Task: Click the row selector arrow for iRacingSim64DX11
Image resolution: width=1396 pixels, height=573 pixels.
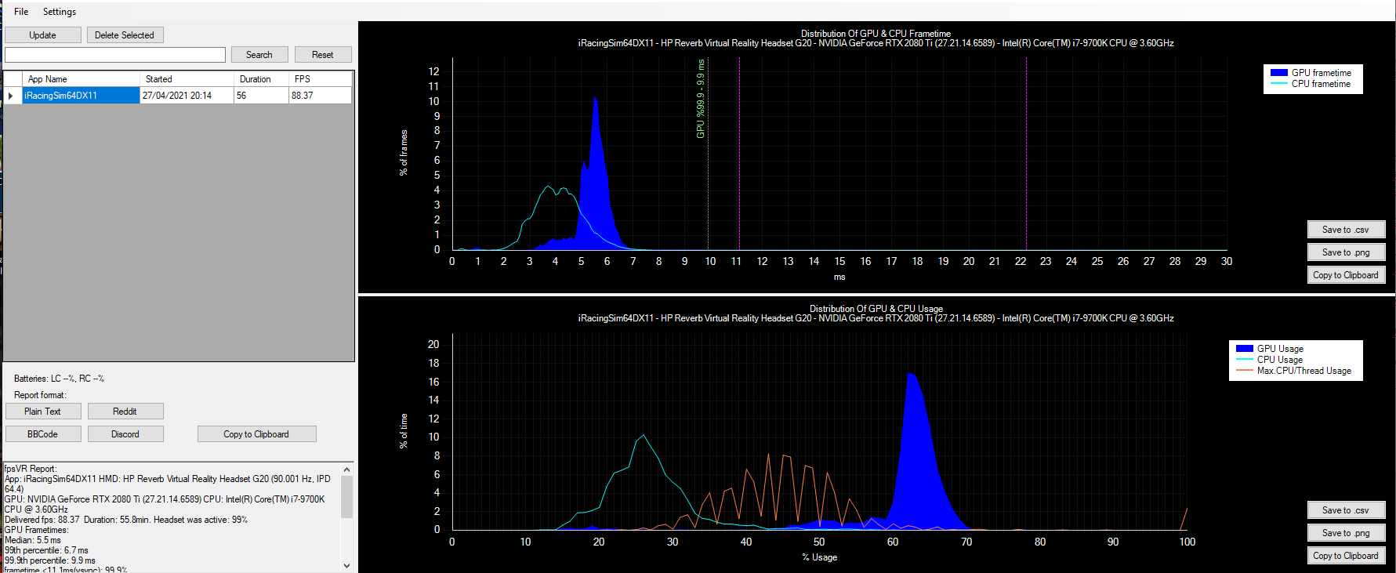Action: coord(13,96)
